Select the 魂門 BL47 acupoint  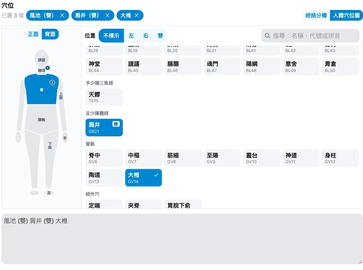click(x=222, y=67)
